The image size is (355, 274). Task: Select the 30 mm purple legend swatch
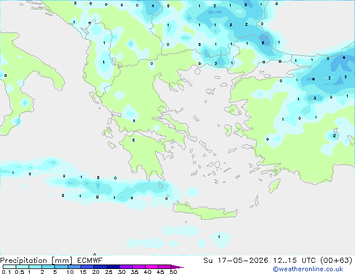point(125,267)
